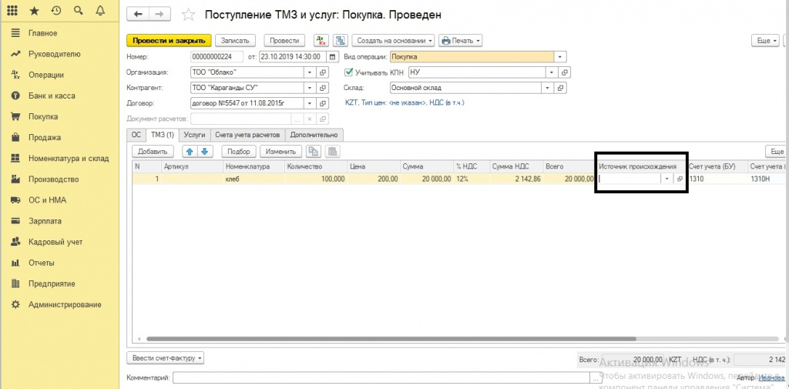Screen dimensions: 789x389
Task: Switch to the ОС tab
Action: 136,135
